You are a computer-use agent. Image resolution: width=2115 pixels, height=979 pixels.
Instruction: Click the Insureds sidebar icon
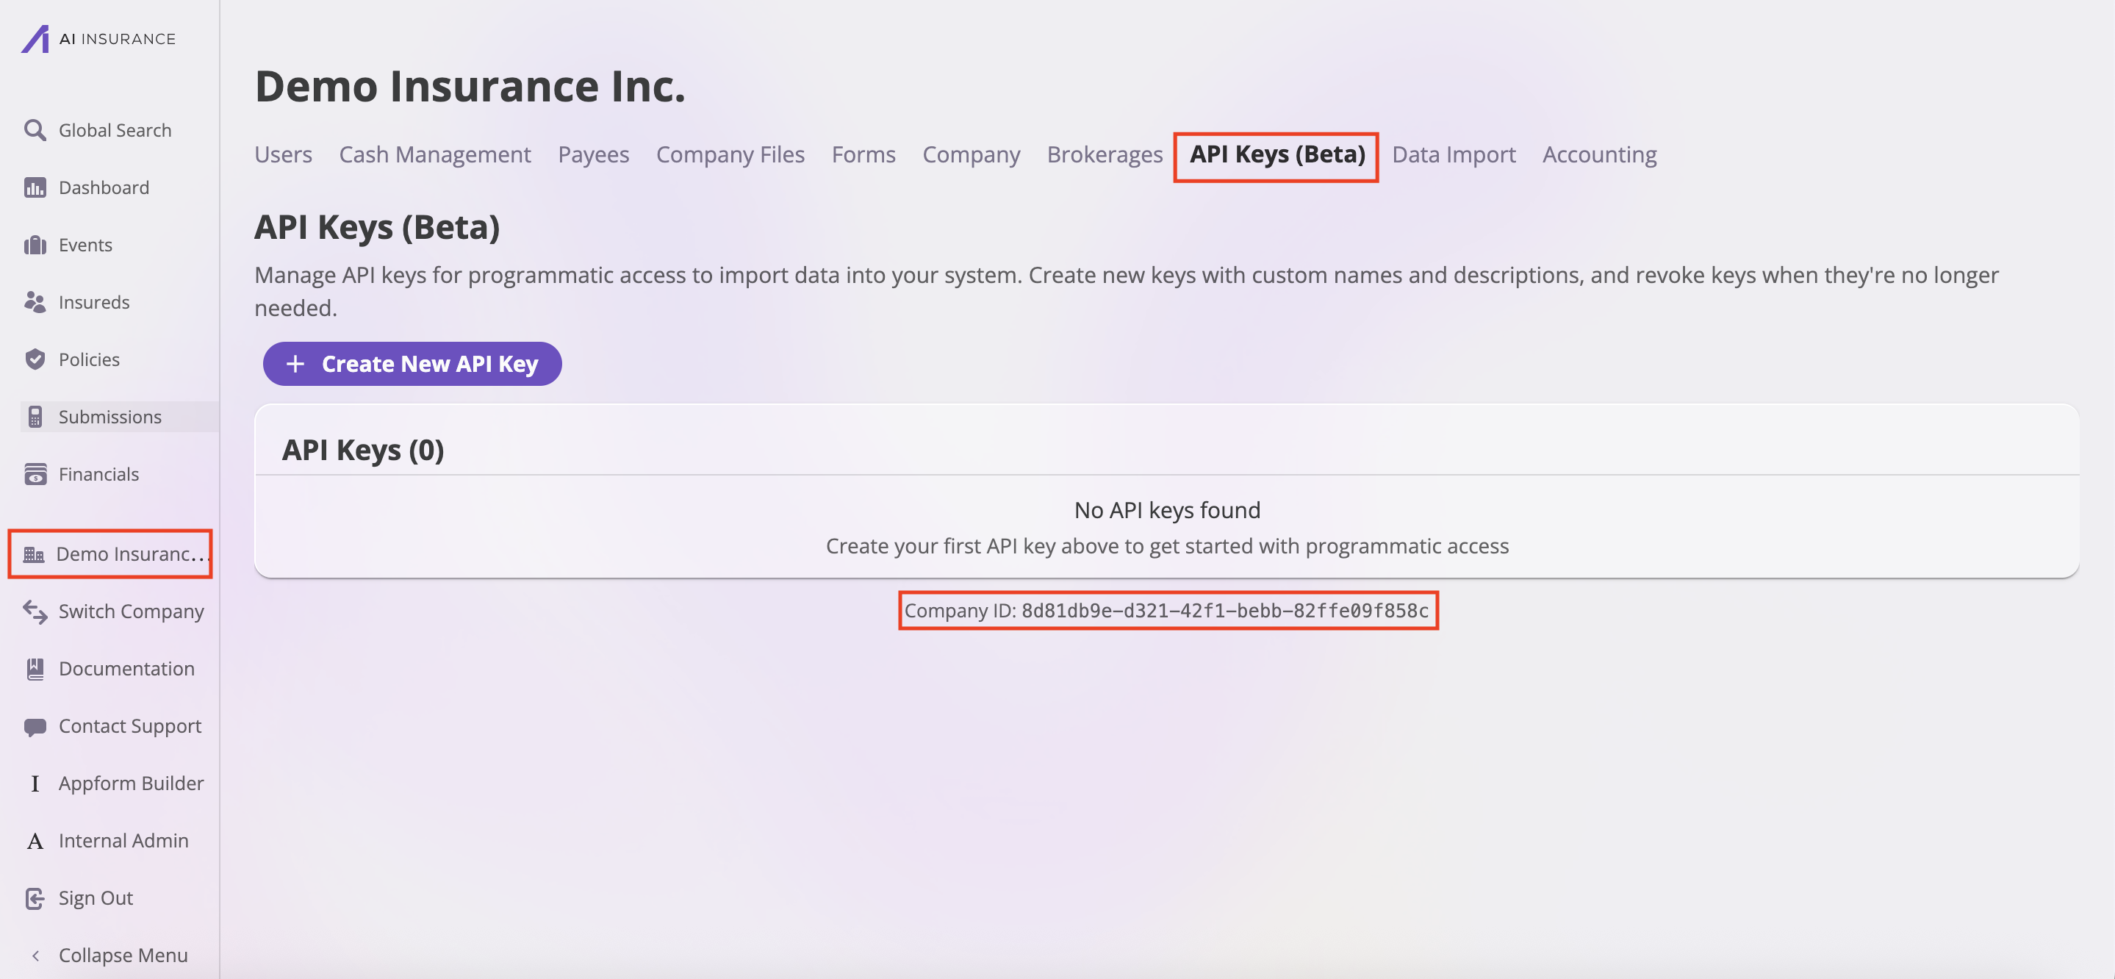click(x=35, y=301)
